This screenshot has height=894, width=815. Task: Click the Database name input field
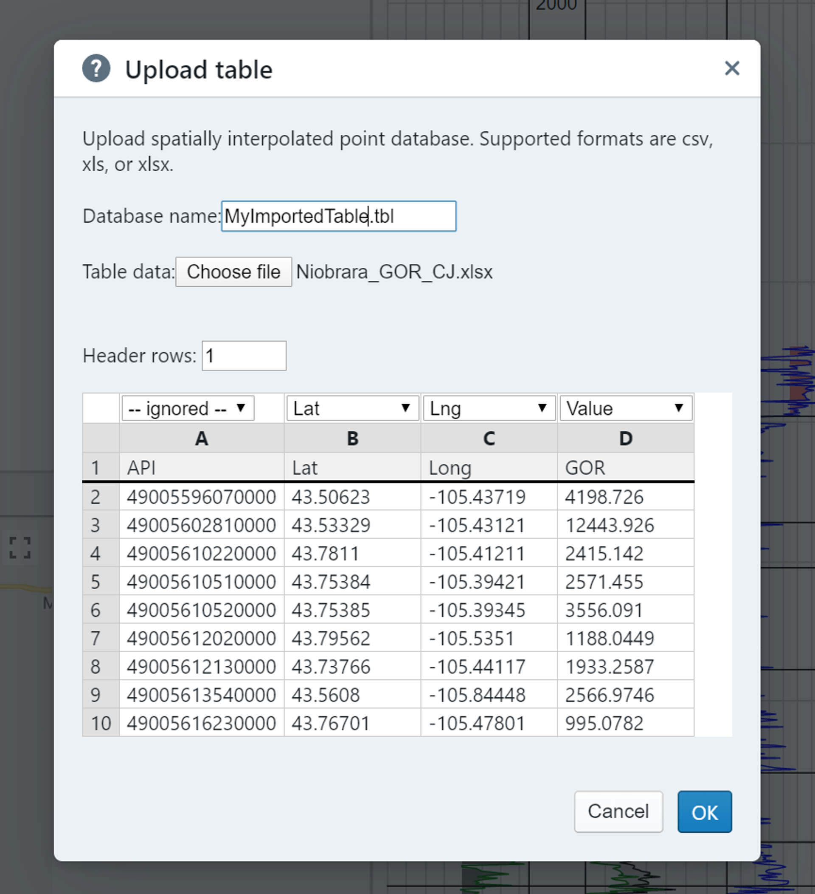tap(338, 216)
